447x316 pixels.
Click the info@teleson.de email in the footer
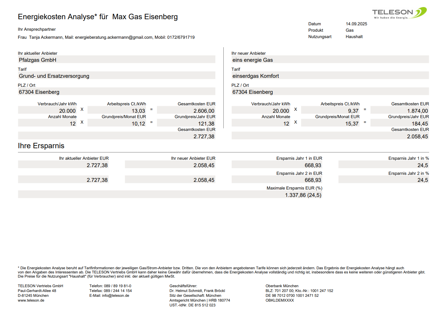coord(115,296)
